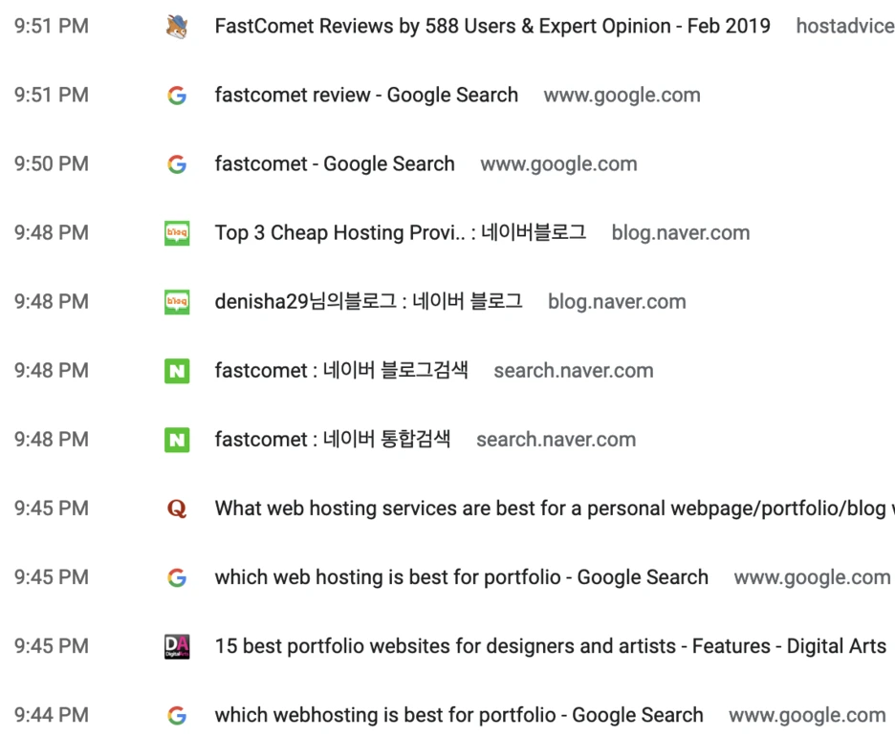The height and width of the screenshot is (736, 895).
Task: Click the blog.naver.com URL beside denisha29 entry
Action: click(617, 301)
